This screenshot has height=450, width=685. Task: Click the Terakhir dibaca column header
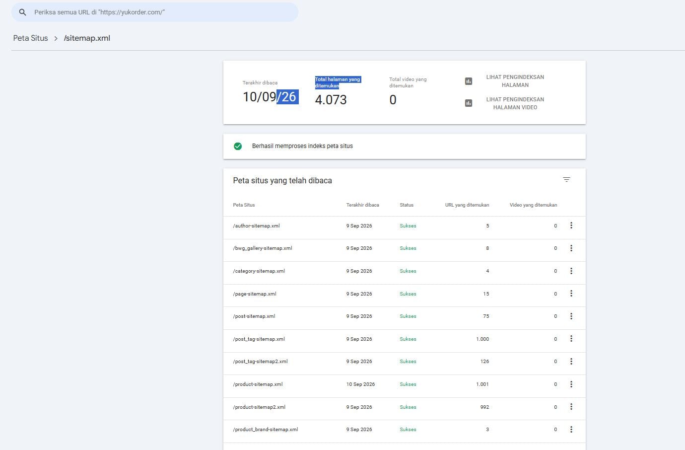[362, 205]
